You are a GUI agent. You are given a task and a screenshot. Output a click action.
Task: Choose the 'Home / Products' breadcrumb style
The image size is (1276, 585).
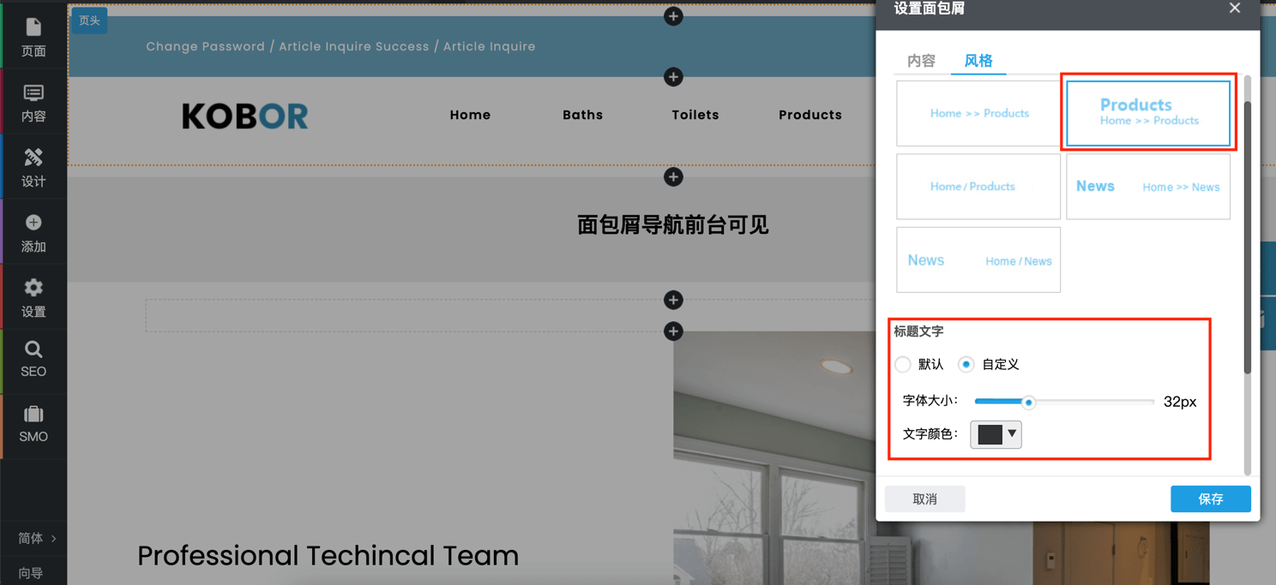(x=978, y=187)
